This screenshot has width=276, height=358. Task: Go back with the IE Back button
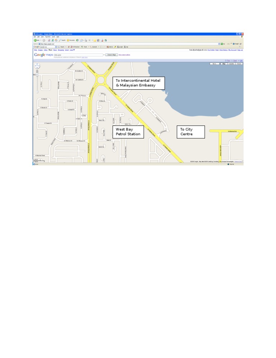pyautogui.click(x=37, y=40)
